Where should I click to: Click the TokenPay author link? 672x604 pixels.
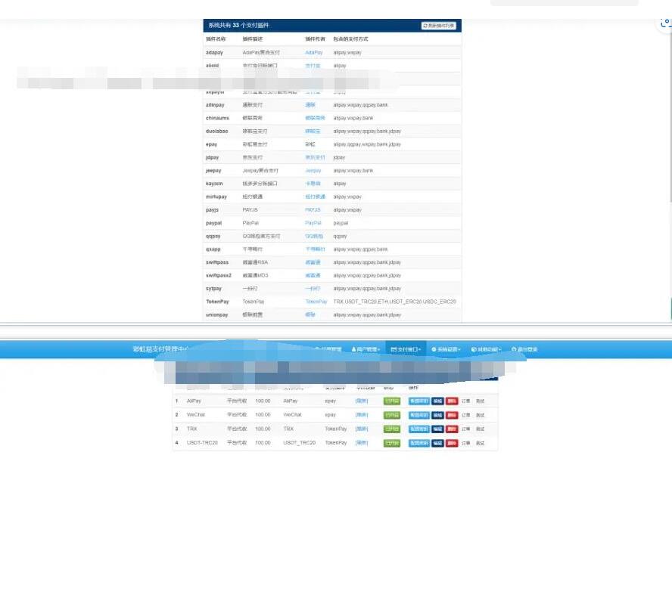316,302
